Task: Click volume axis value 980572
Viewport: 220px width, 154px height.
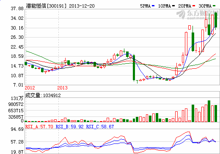Action: coord(16,104)
